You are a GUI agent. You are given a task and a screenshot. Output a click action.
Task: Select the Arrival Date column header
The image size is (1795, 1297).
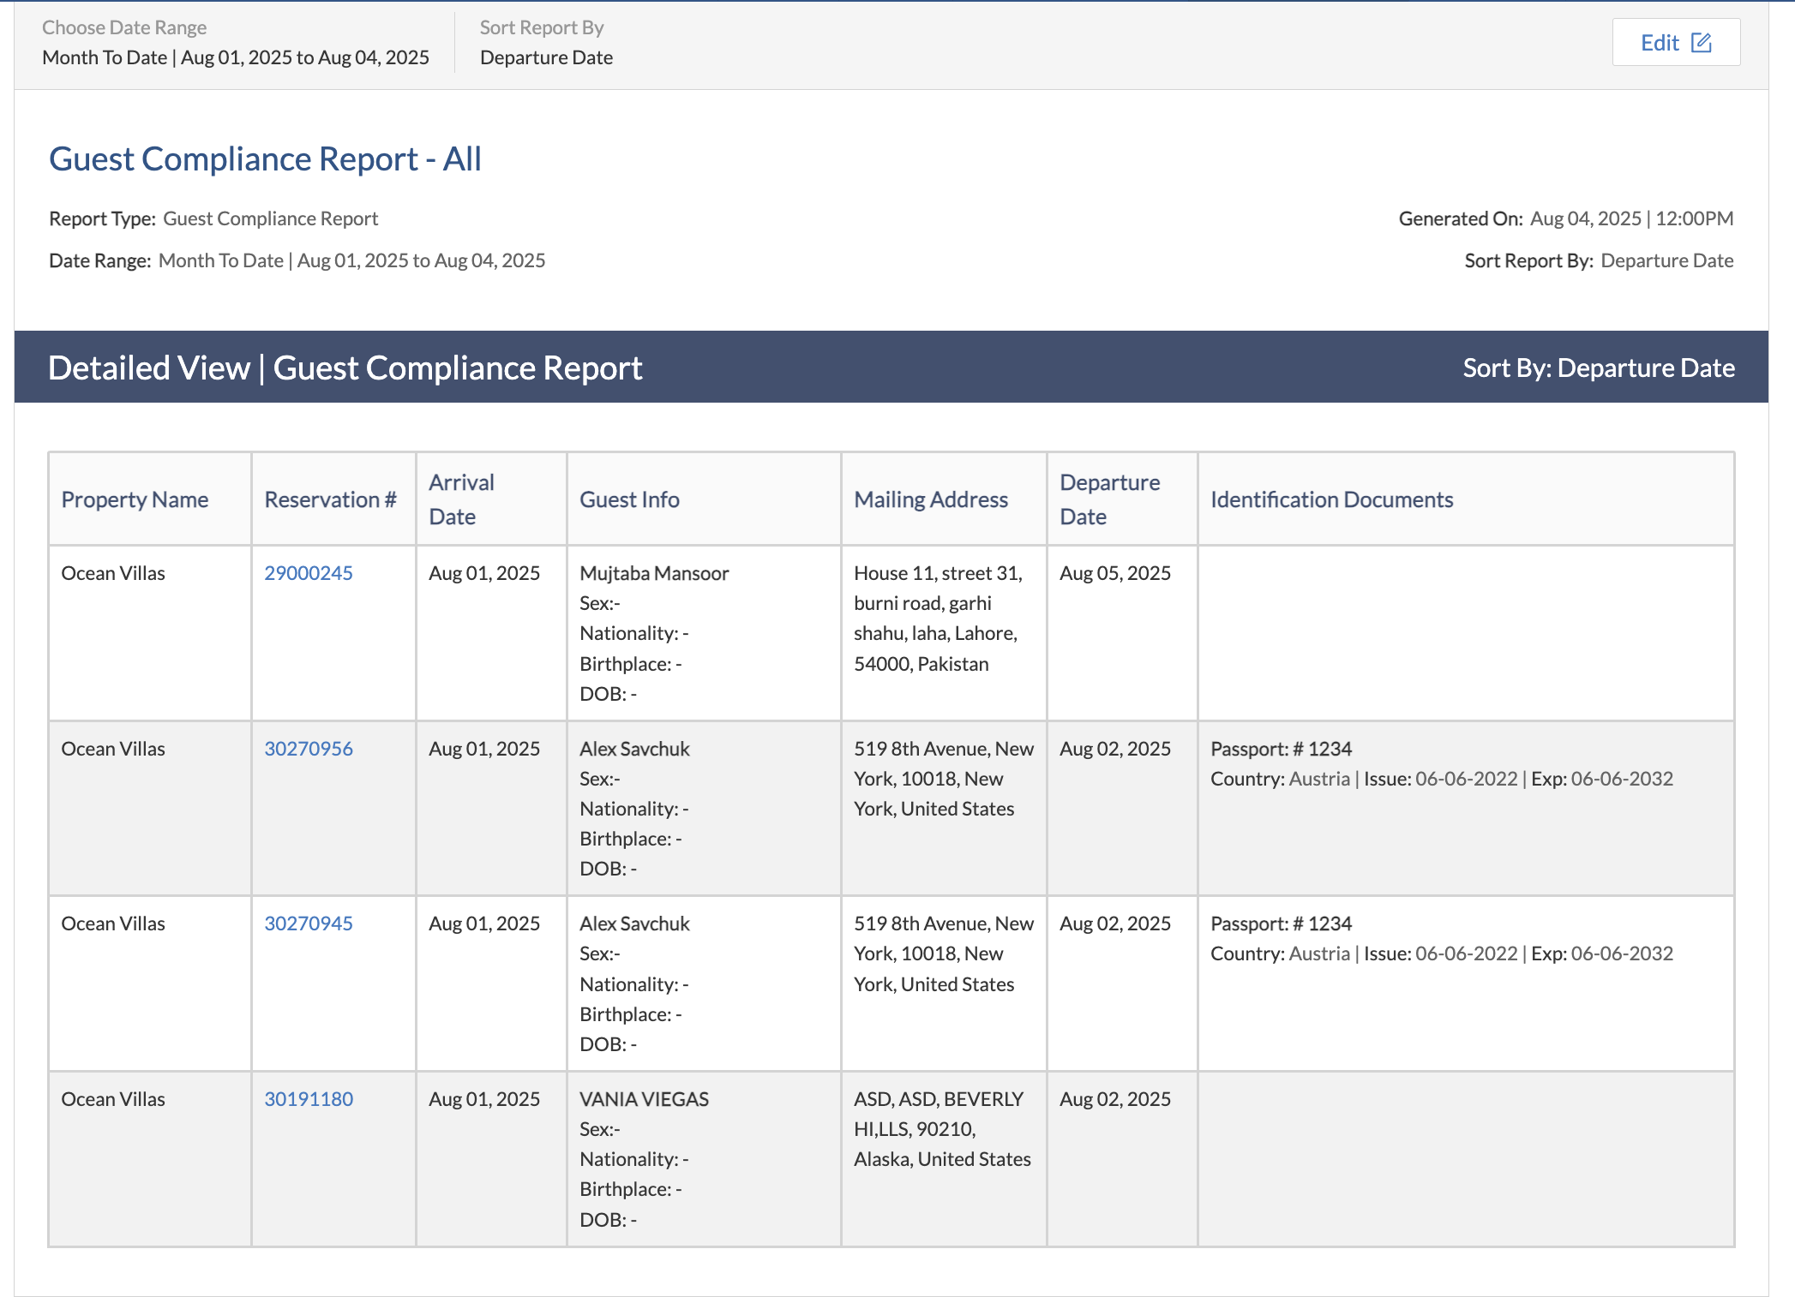[461, 499]
